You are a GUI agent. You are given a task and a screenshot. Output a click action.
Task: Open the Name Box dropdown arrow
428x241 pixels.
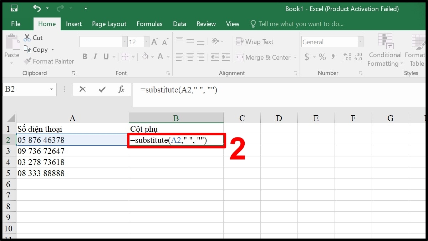point(52,89)
